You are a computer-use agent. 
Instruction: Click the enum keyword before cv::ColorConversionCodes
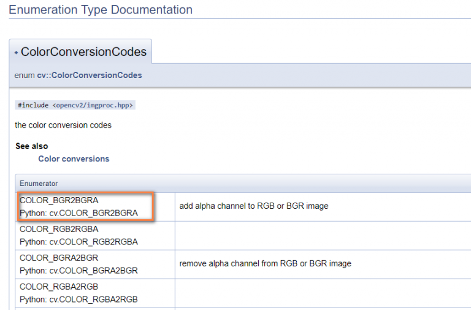point(25,75)
